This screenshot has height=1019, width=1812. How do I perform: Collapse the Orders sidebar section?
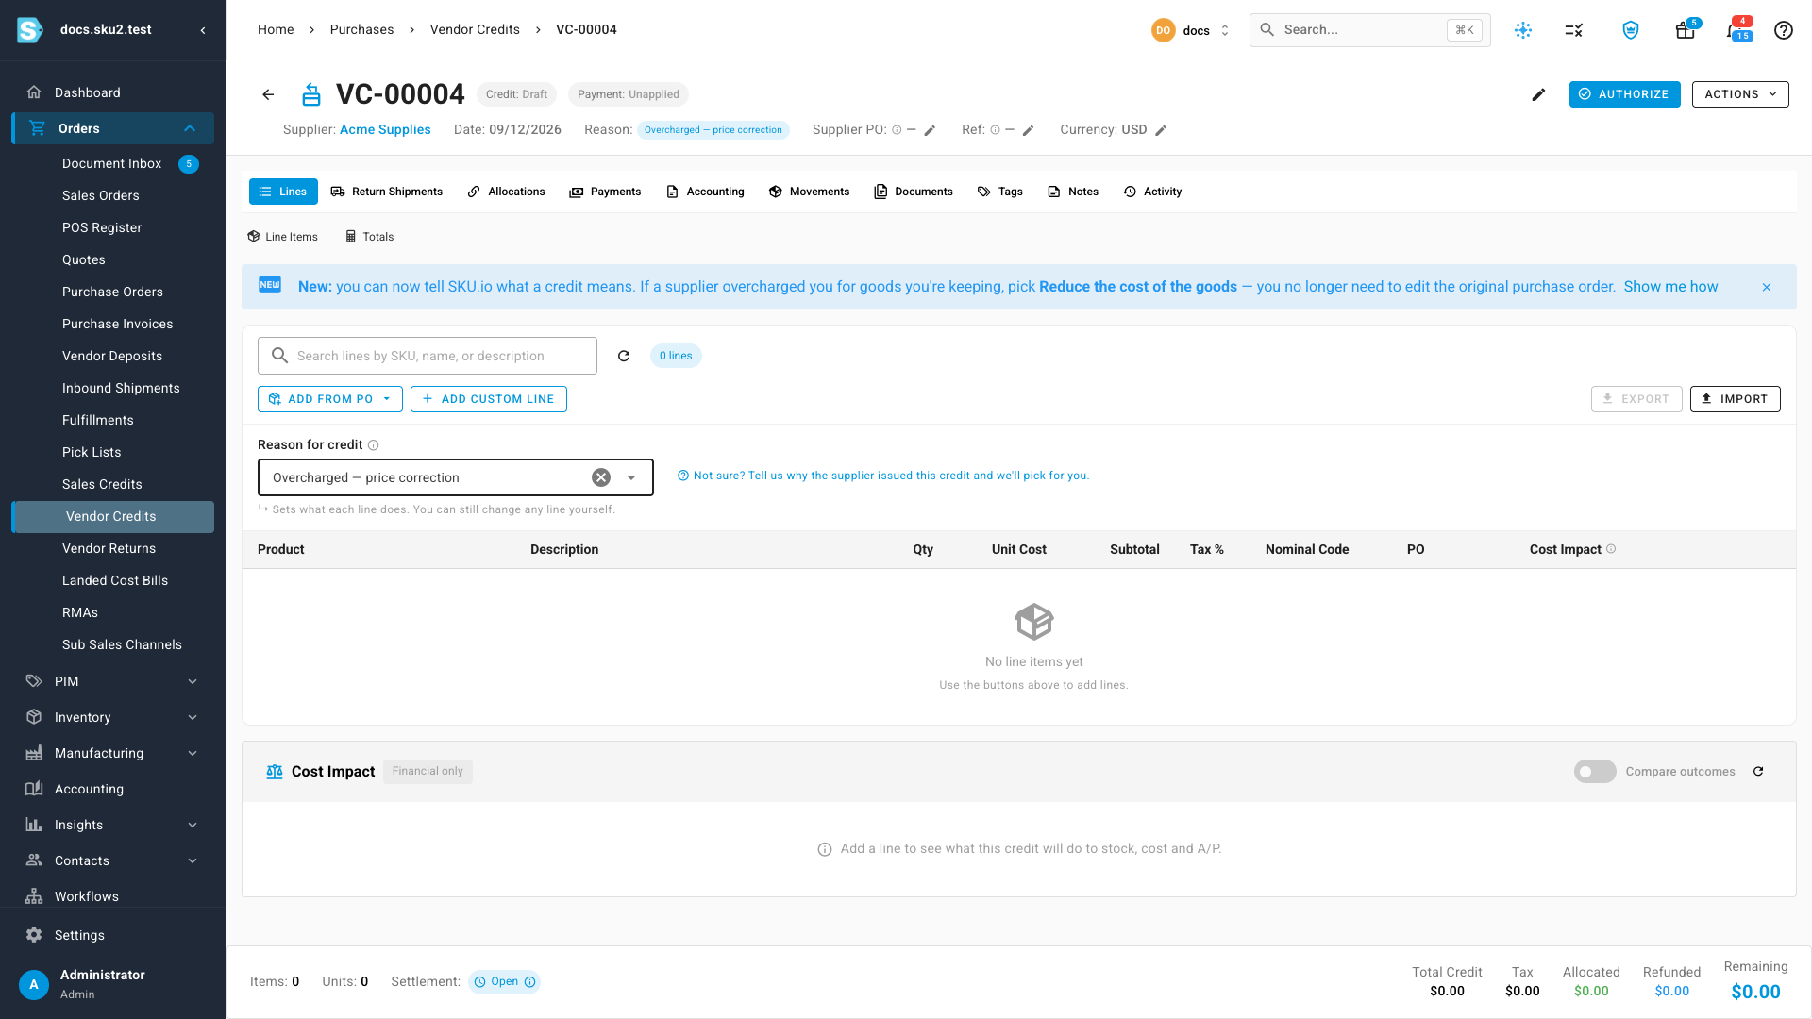coord(190,128)
